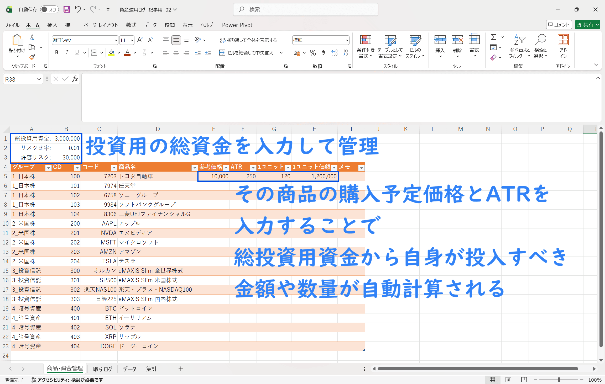The image size is (605, 384).
Task: Click the Merge and Center (セルを結合して中央揃え) icon
Action: click(222, 53)
